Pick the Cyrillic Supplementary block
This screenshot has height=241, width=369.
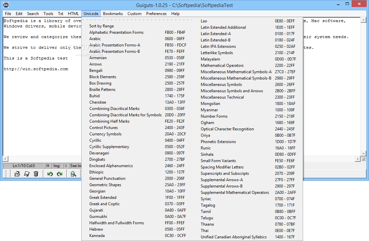tap(138, 147)
